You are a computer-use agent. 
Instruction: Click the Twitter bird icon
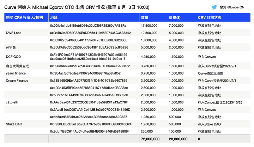click(x=214, y=7)
